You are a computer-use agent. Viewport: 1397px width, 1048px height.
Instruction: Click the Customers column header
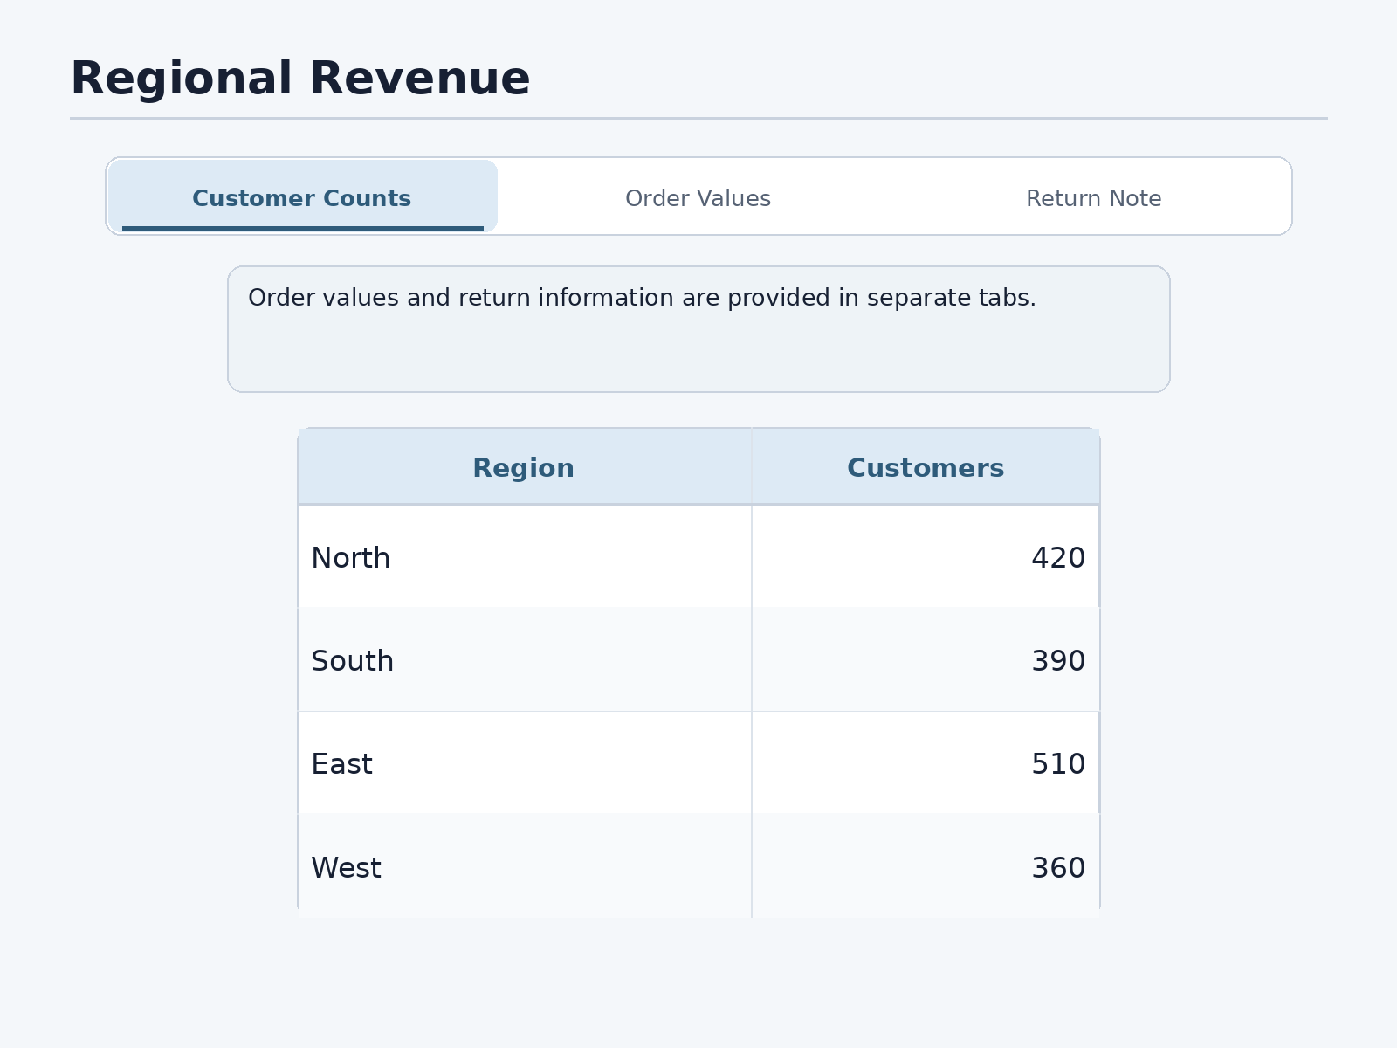coord(926,467)
